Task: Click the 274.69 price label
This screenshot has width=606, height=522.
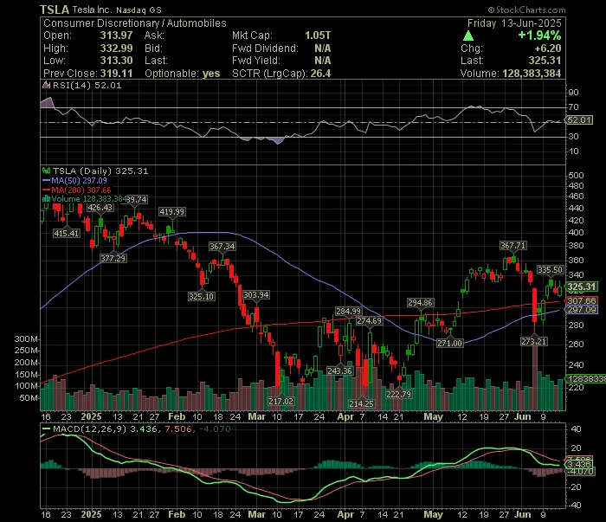Action: tap(369, 320)
